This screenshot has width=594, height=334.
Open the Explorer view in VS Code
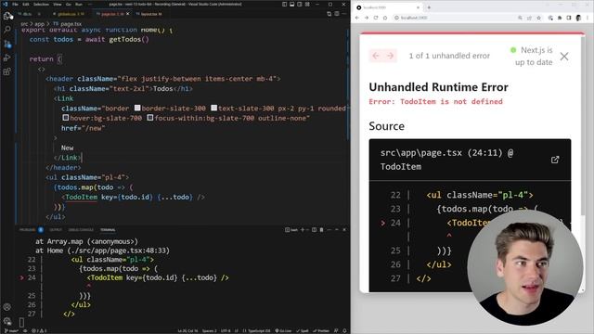click(7, 16)
